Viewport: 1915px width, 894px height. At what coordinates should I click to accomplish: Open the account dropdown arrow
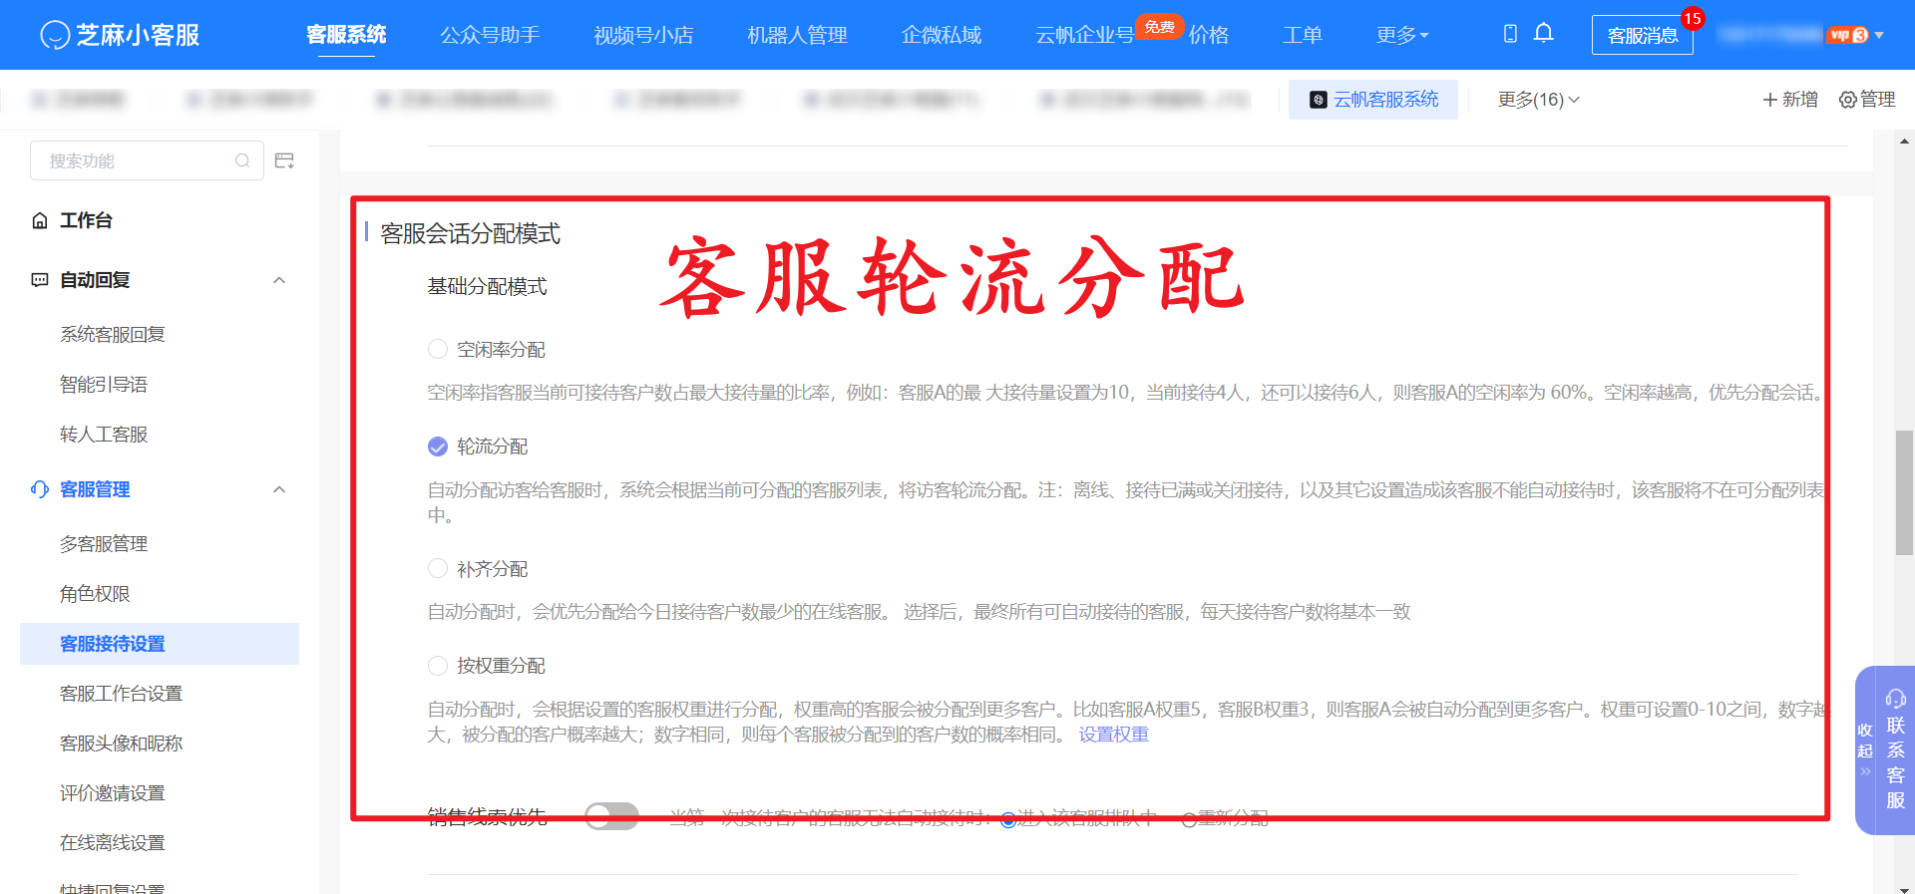coord(1879,35)
